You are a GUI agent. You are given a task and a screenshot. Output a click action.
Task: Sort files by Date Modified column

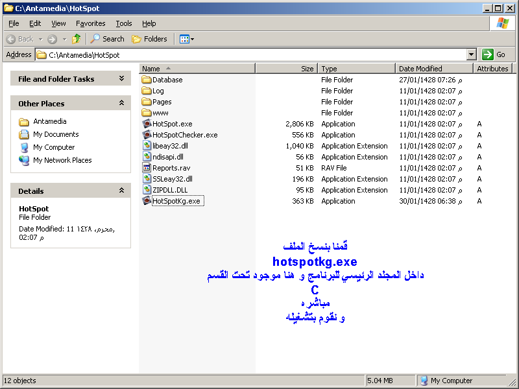(x=420, y=69)
